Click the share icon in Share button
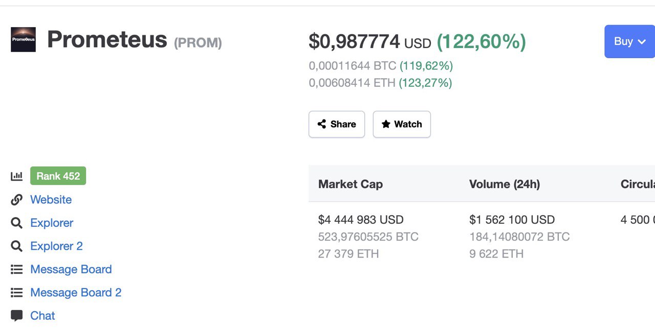 tap(322, 124)
